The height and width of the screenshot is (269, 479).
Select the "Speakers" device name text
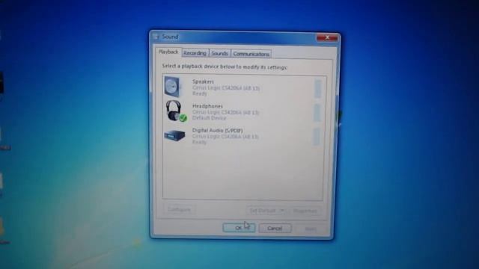pos(203,81)
